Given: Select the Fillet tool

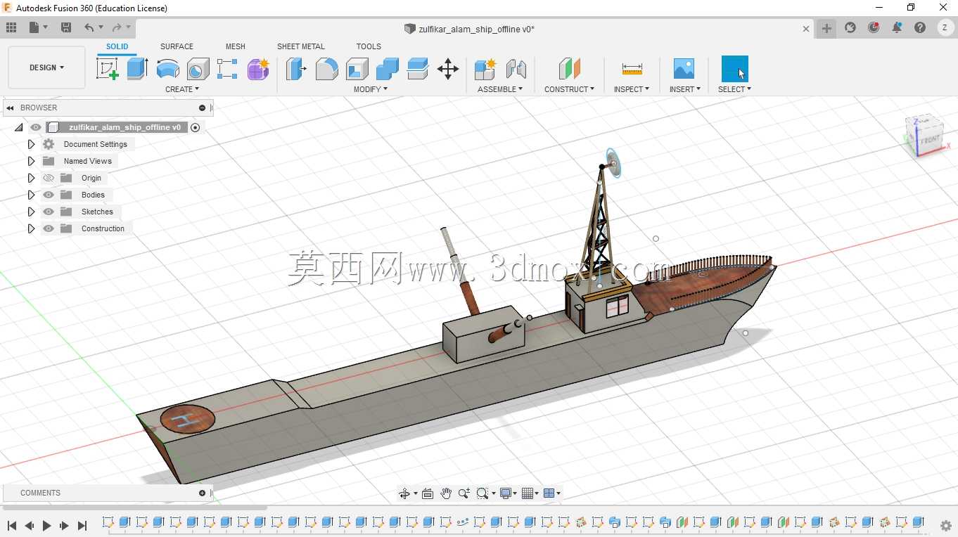Looking at the screenshot, I should pos(326,69).
